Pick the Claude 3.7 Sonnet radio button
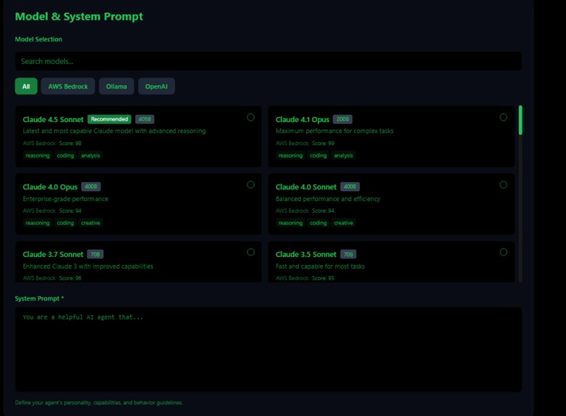Image resolution: width=566 pixels, height=416 pixels. click(250, 252)
